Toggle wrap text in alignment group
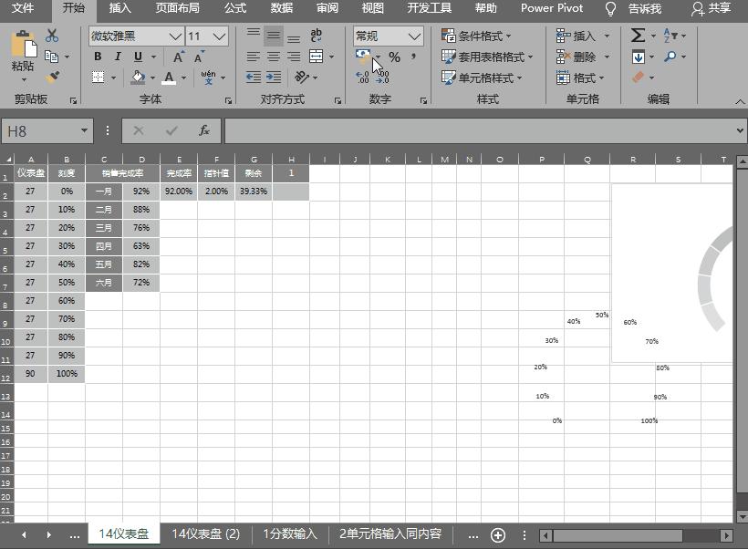This screenshot has width=748, height=549. pos(317,35)
